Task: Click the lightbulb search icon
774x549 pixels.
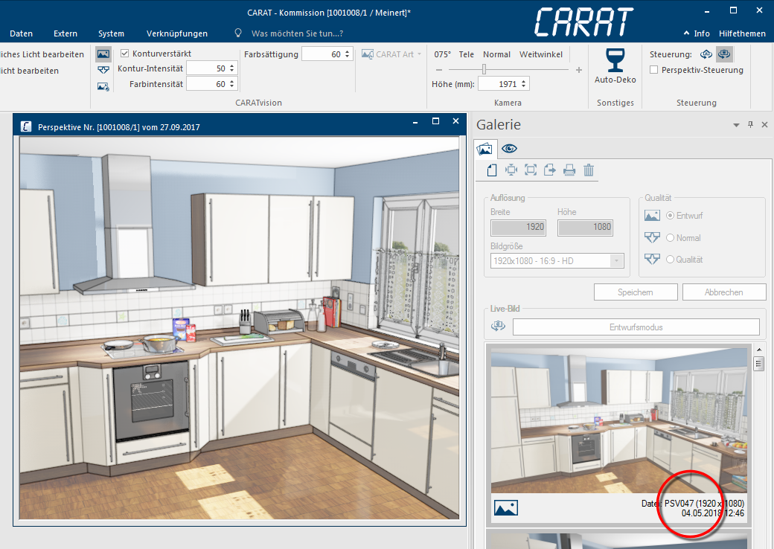Action: 238,33
